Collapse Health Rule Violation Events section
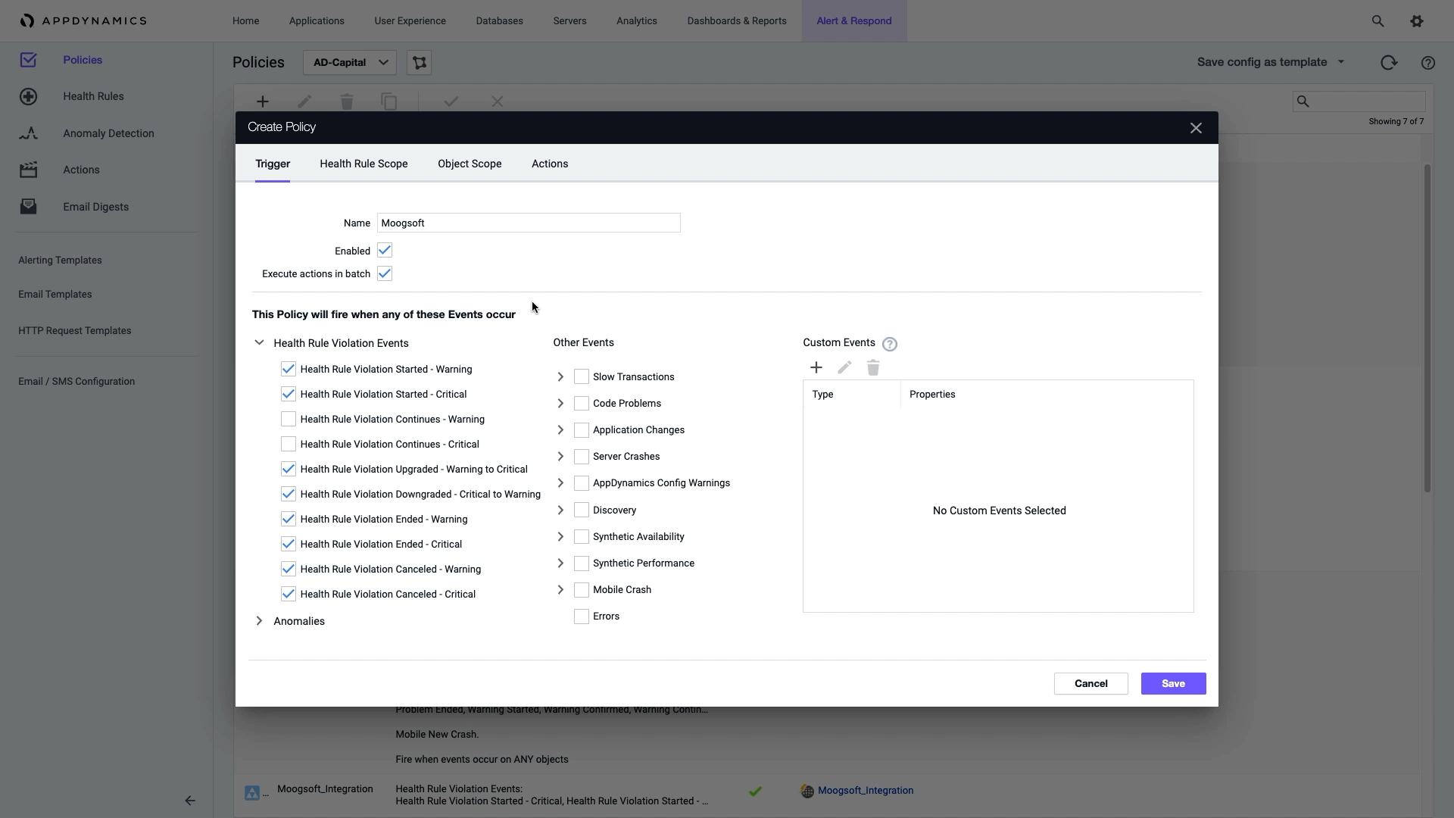 [259, 342]
